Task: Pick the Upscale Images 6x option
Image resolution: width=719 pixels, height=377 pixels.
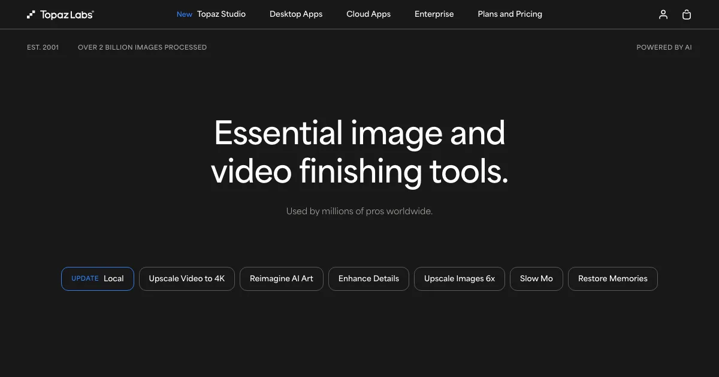Action: 460,279
